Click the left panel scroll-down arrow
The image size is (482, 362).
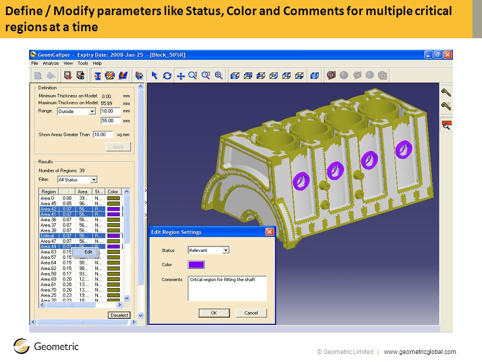click(x=141, y=315)
